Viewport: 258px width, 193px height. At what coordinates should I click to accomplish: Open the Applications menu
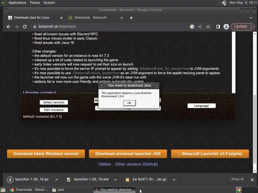(17, 3)
